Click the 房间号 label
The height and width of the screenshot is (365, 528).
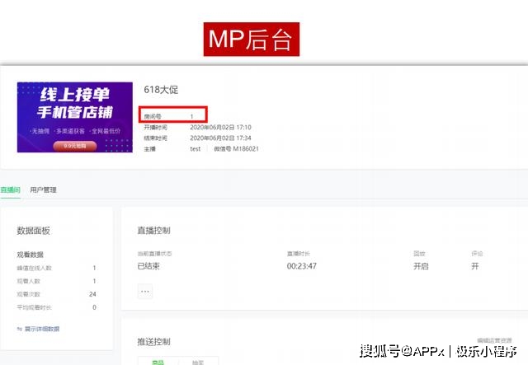[x=153, y=116]
